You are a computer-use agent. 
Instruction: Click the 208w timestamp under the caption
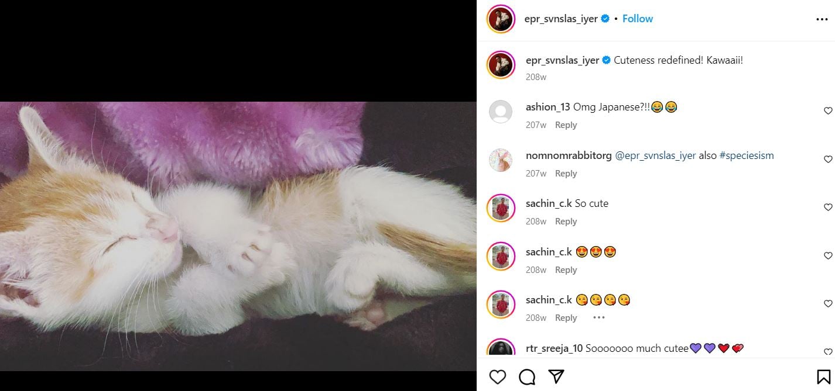(536, 77)
